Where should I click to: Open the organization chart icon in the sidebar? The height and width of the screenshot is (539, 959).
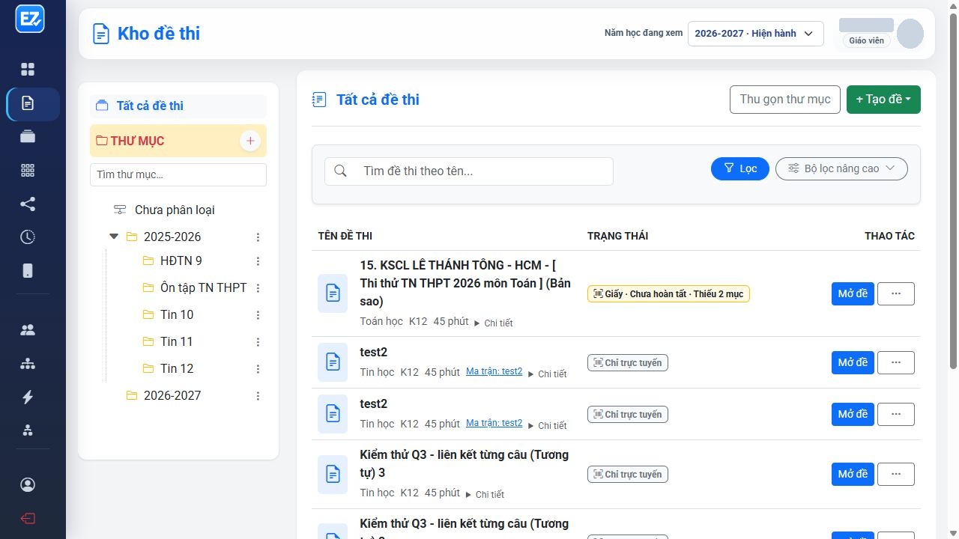pyautogui.click(x=28, y=364)
